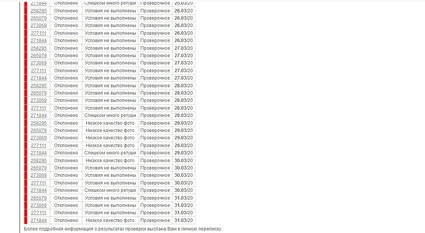Open link 271844 dated 30.03/20
This screenshot has width=425, height=233.
(x=39, y=190)
